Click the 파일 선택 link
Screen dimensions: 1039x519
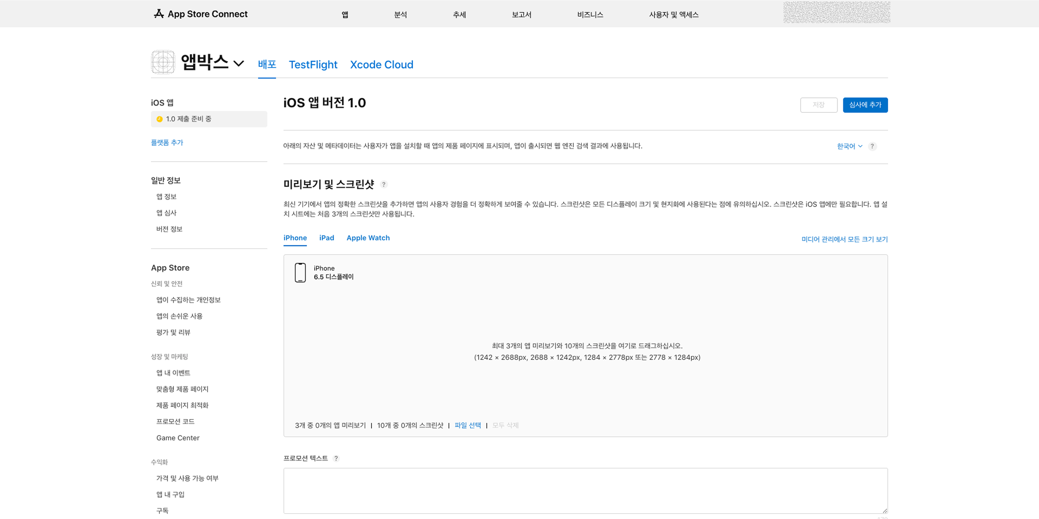pos(468,425)
